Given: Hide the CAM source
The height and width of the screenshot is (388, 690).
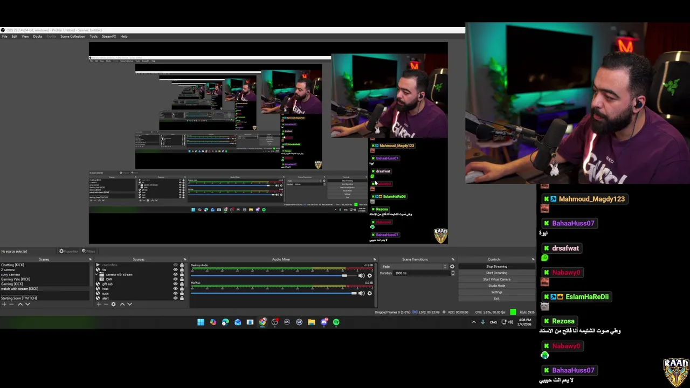Looking at the screenshot, I should click(x=175, y=279).
